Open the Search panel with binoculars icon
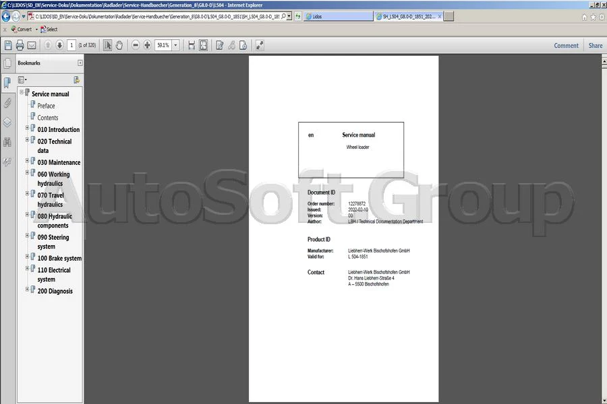Screen dimensions: 607x404 (7, 142)
